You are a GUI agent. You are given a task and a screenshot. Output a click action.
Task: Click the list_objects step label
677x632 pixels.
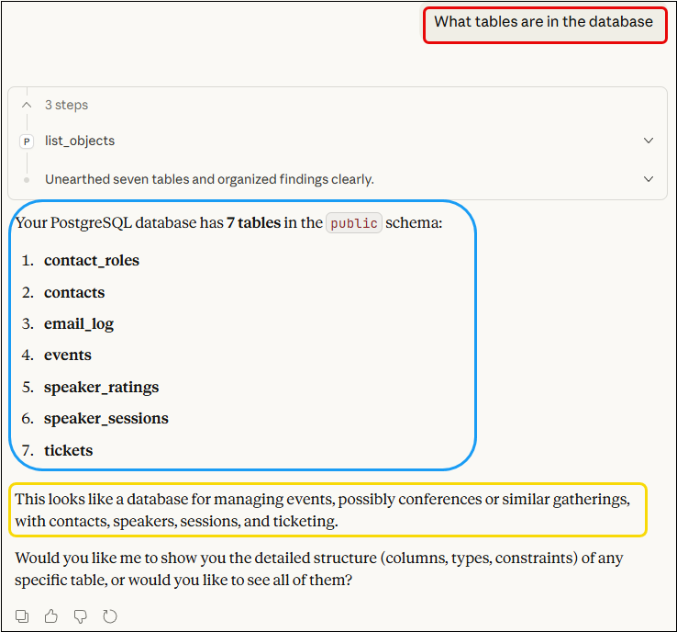pyautogui.click(x=80, y=141)
